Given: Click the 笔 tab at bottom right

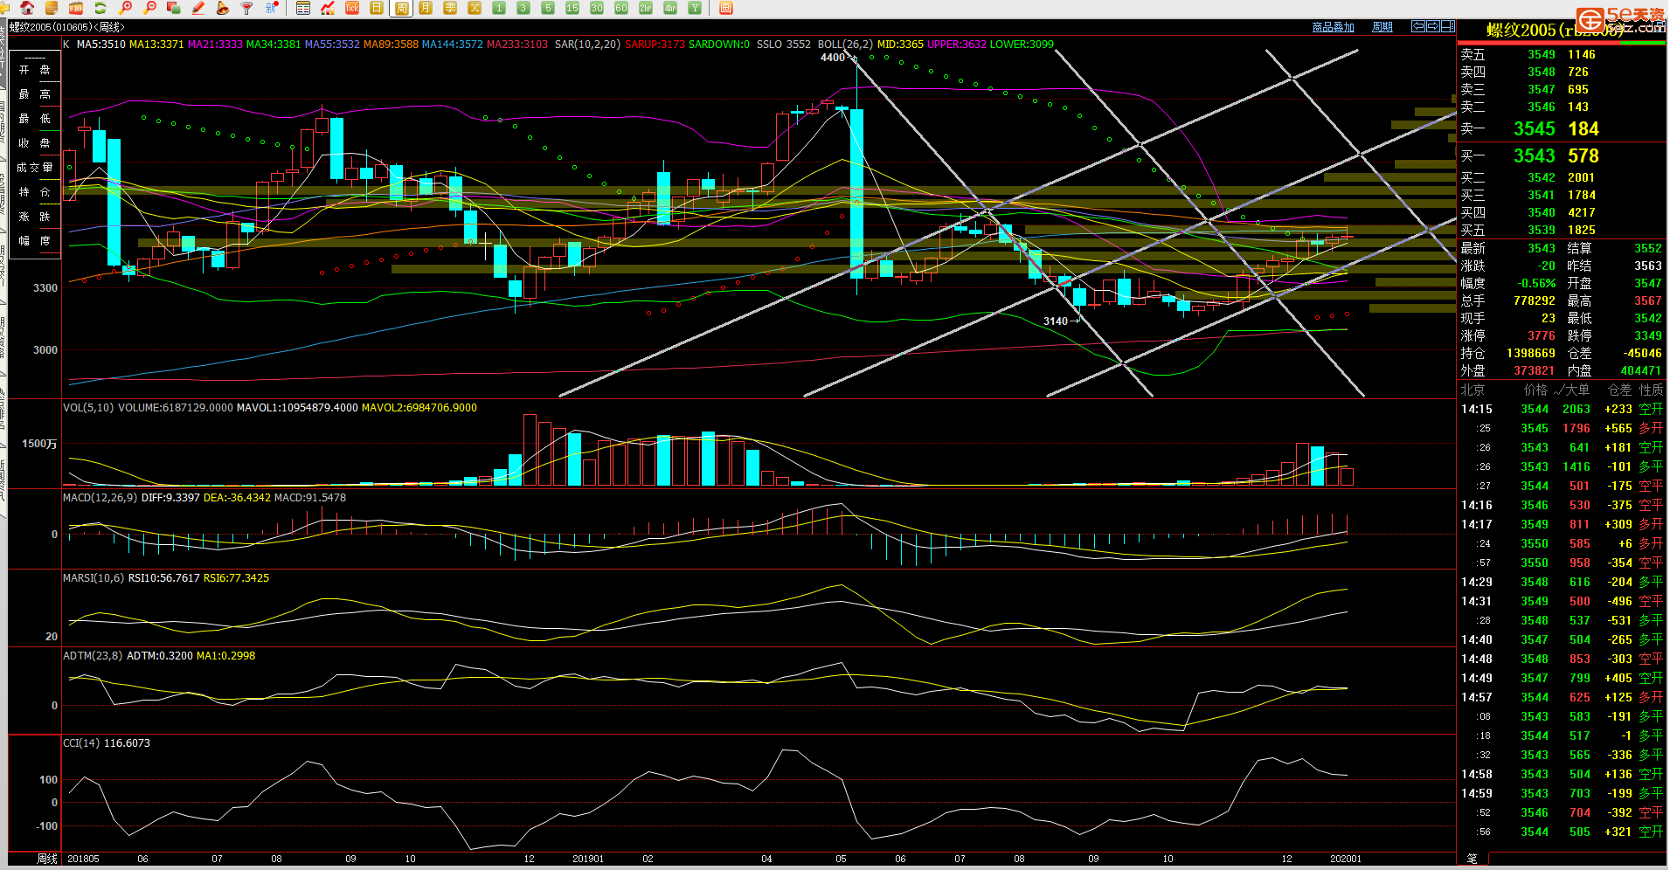Looking at the screenshot, I should tap(1472, 859).
